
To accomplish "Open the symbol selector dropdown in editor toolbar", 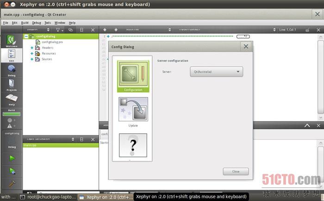I will pos(225,30).
